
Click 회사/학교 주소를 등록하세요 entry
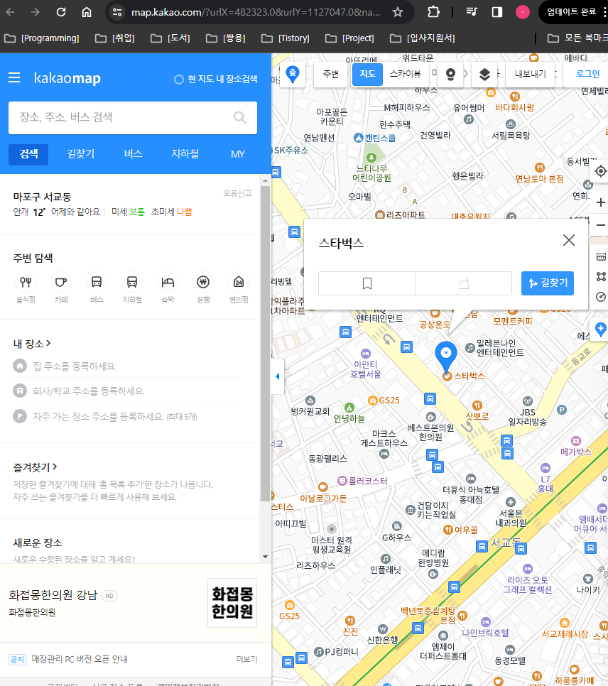[x=78, y=391]
